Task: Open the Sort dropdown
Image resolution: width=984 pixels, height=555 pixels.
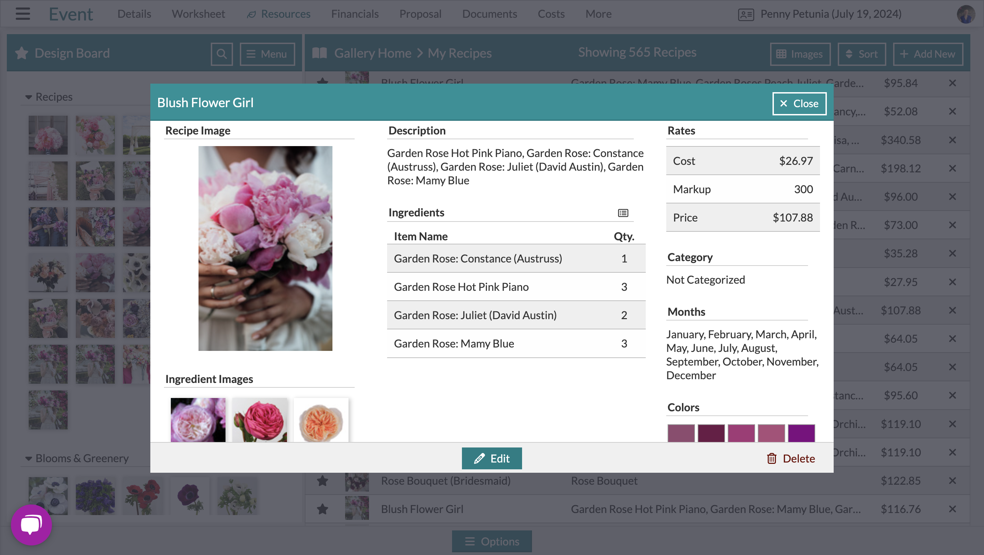Action: (861, 54)
